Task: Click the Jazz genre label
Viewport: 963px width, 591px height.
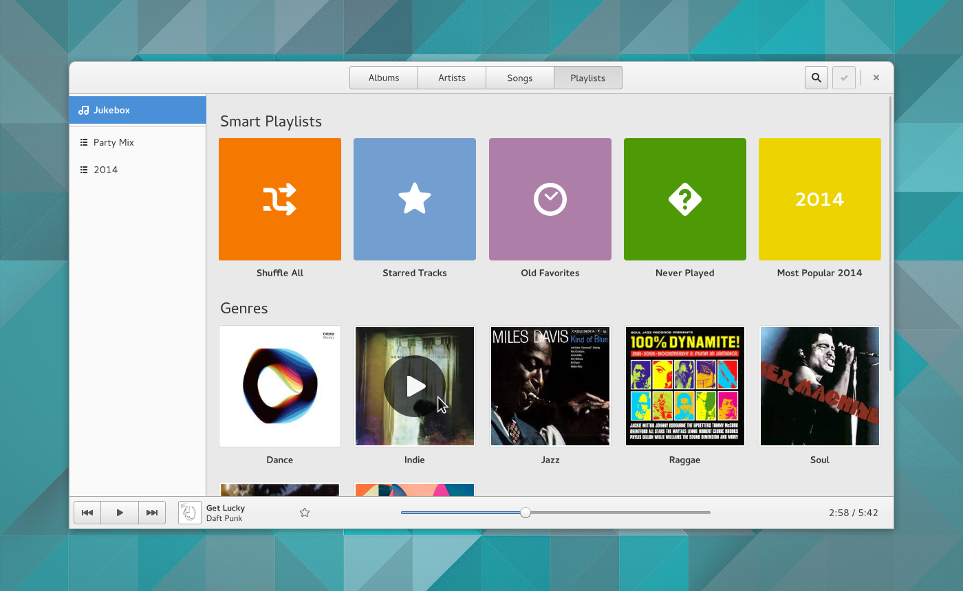Action: 550,460
